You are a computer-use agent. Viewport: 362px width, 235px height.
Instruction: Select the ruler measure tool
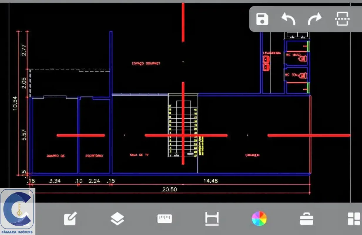point(165,219)
